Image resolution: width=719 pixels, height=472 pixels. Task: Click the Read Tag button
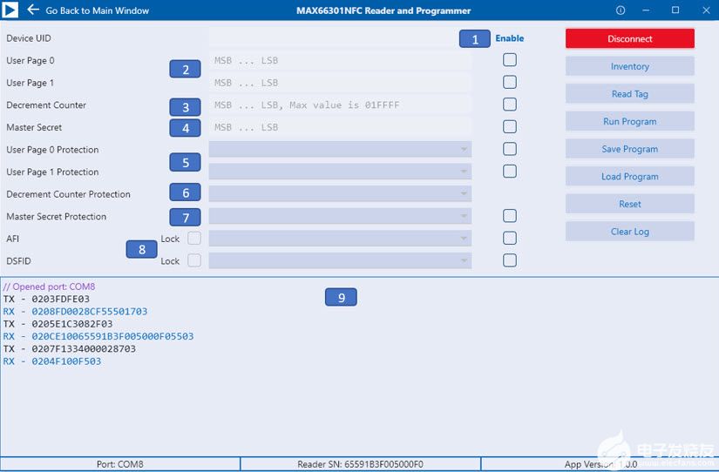629,93
